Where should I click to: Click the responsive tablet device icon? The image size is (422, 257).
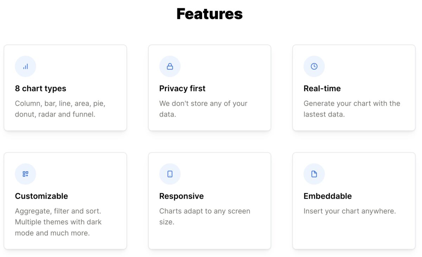170,174
